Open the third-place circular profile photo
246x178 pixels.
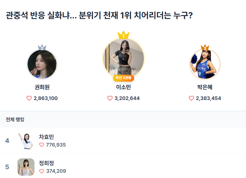(x=205, y=64)
